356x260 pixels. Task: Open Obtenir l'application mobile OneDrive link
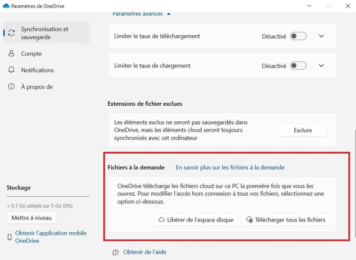(x=51, y=237)
